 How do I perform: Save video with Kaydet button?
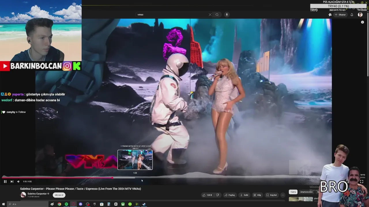point(272,195)
